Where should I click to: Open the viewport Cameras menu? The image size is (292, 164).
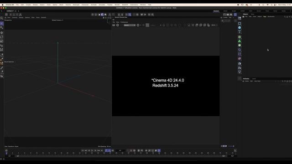coord(15,17)
